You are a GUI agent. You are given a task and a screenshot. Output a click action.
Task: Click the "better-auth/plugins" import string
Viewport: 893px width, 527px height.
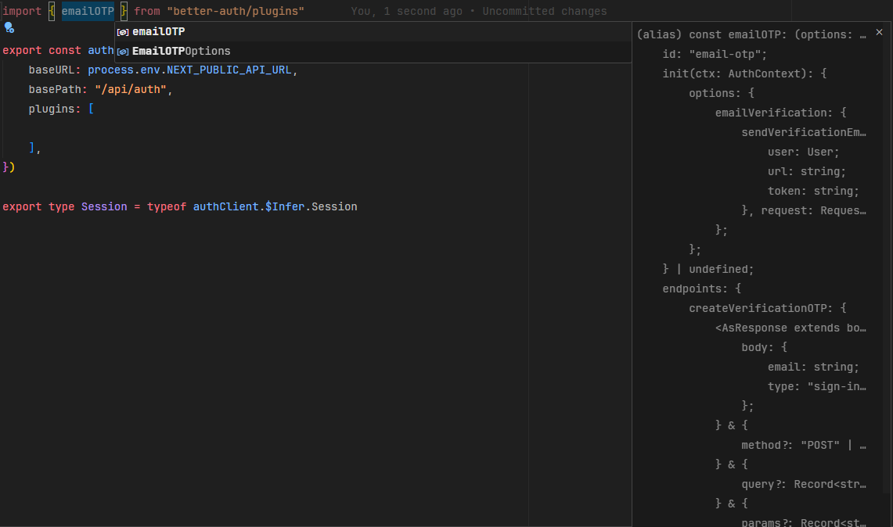pos(235,12)
